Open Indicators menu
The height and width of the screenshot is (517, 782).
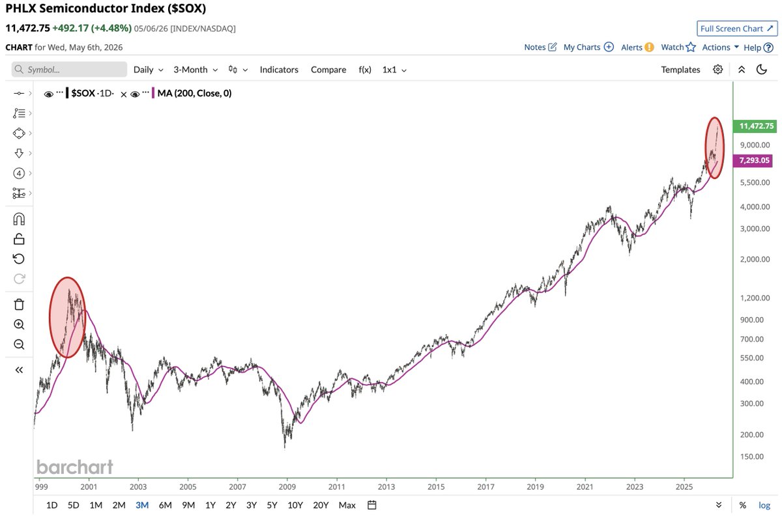point(279,70)
